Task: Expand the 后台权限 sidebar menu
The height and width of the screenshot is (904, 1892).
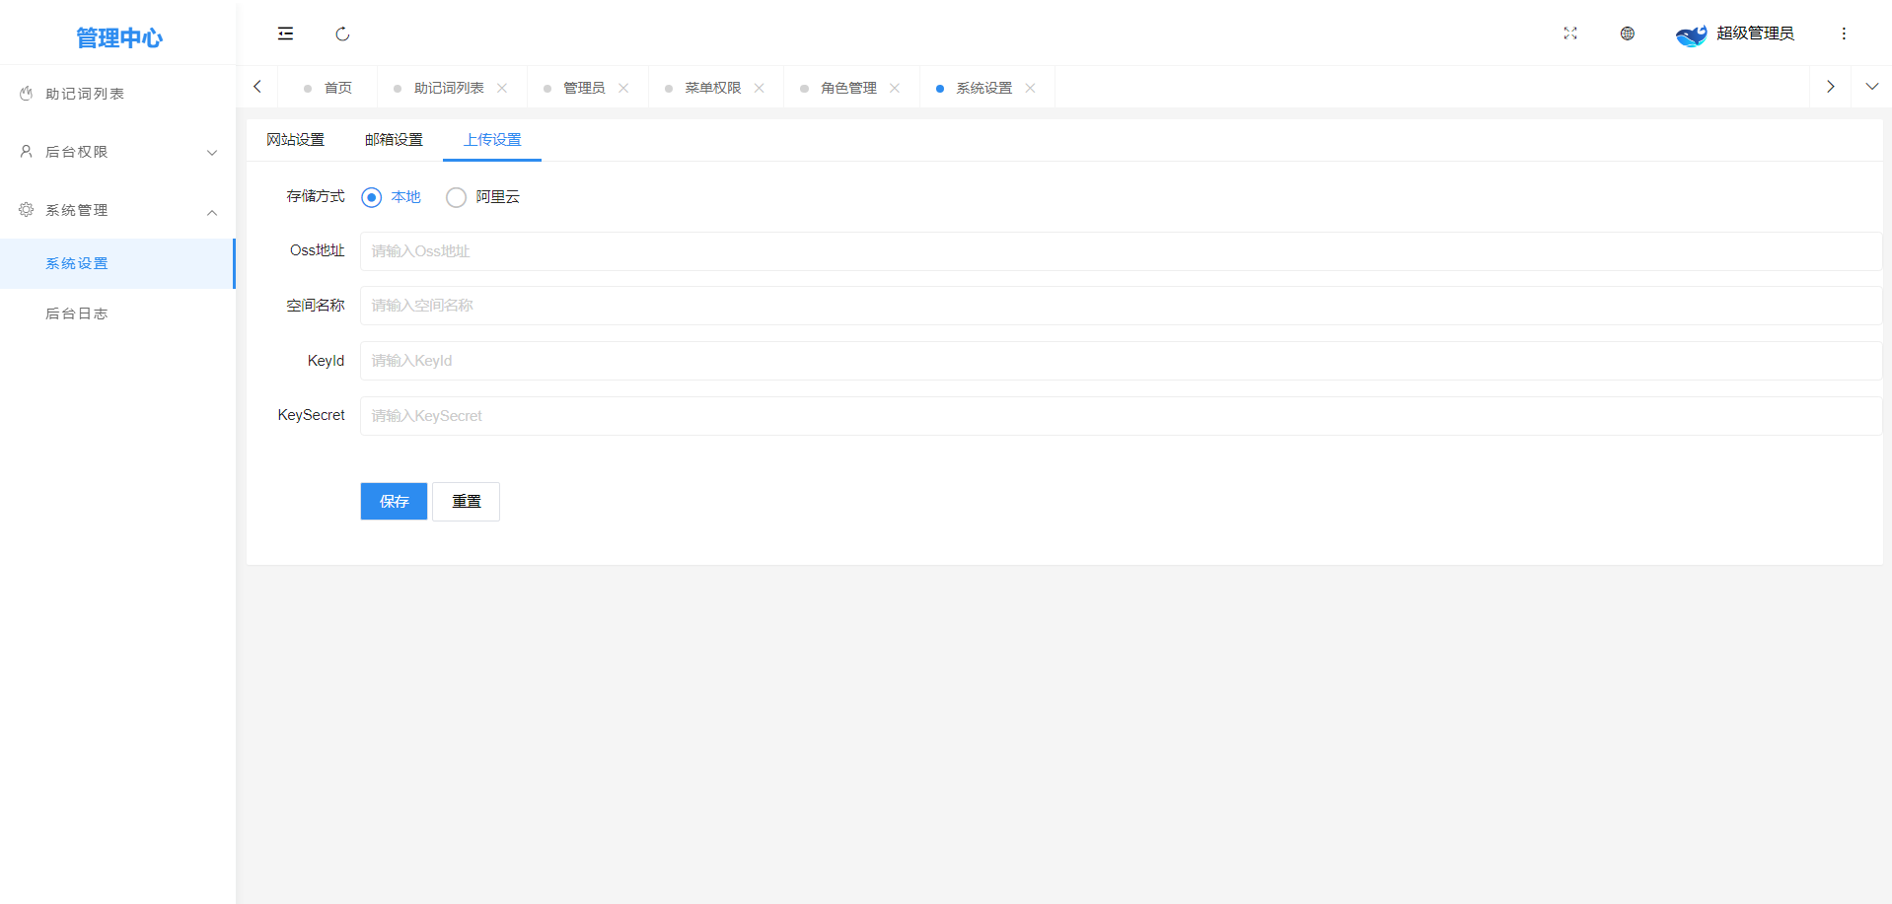Action: 116,152
